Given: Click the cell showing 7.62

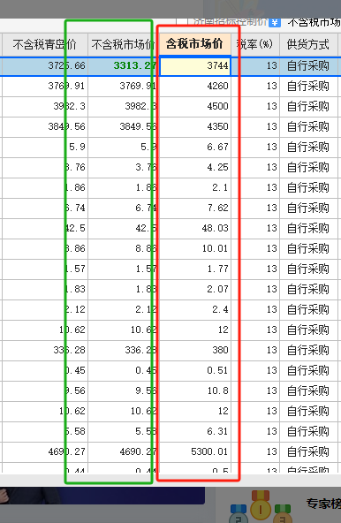Looking at the screenshot, I should (x=195, y=208).
